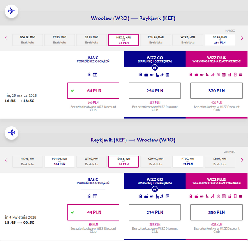Click 'śr, 4 kwietnia 2018' date text
This screenshot has height=241, width=248.
(x=20, y=217)
